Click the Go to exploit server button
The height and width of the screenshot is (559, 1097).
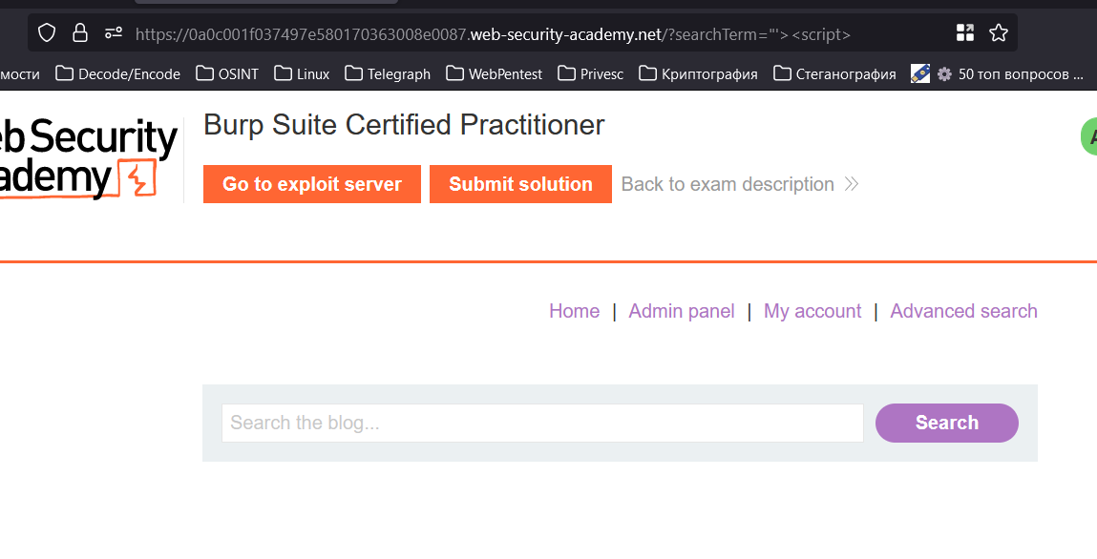312,184
